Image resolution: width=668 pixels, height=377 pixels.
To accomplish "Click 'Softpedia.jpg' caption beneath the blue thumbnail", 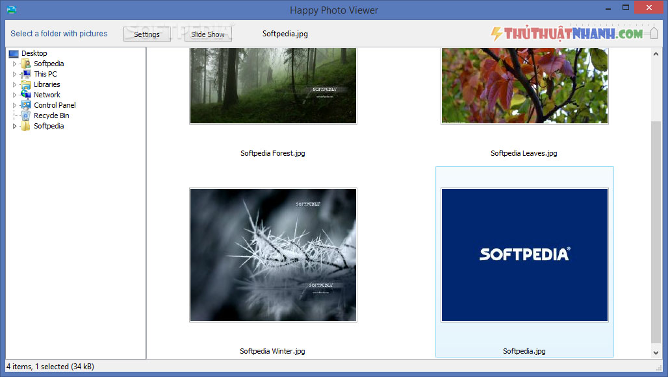I will coord(524,351).
